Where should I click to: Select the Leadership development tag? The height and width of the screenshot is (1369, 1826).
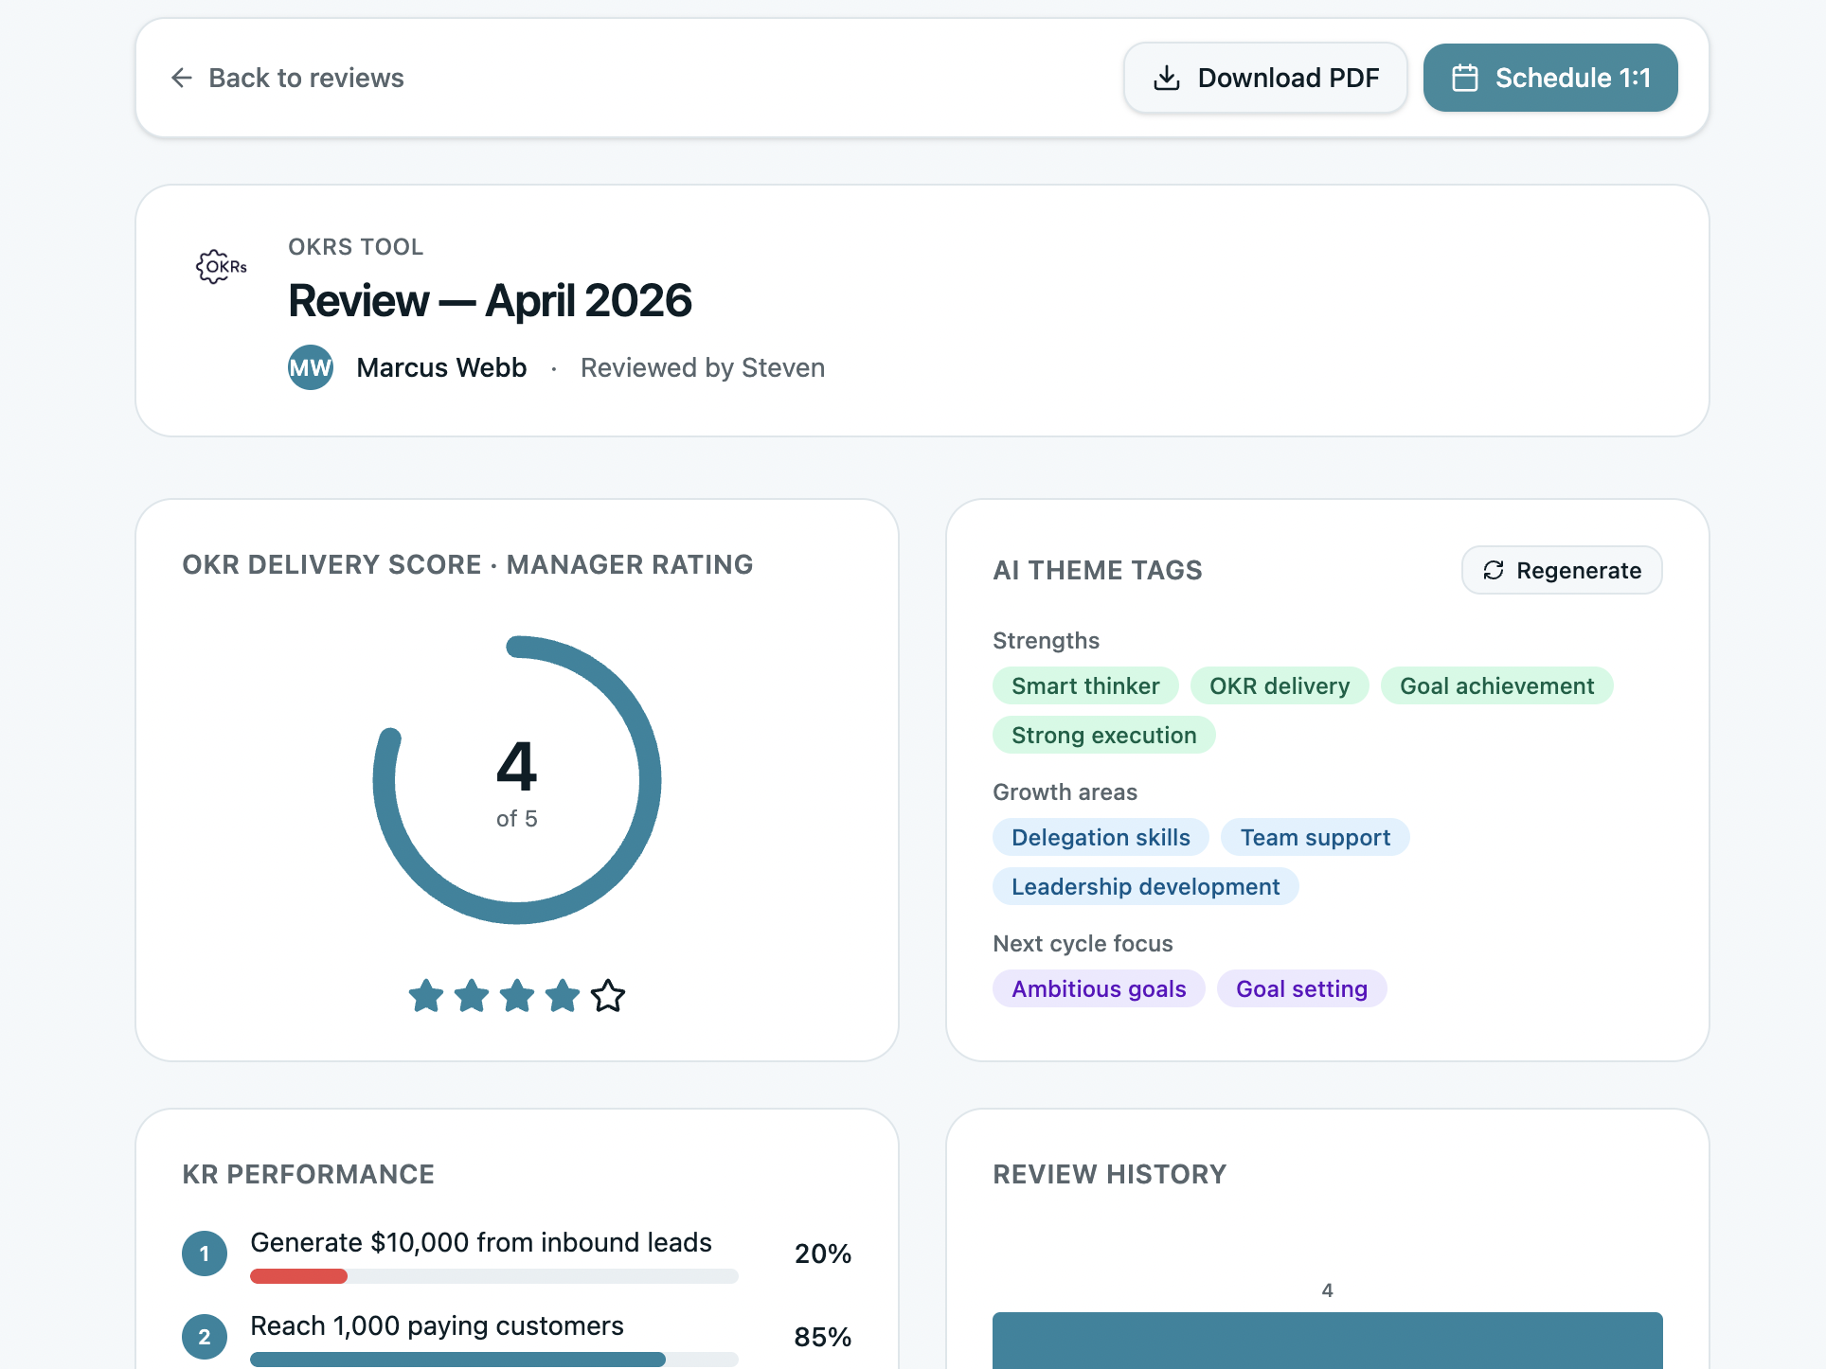point(1146,886)
